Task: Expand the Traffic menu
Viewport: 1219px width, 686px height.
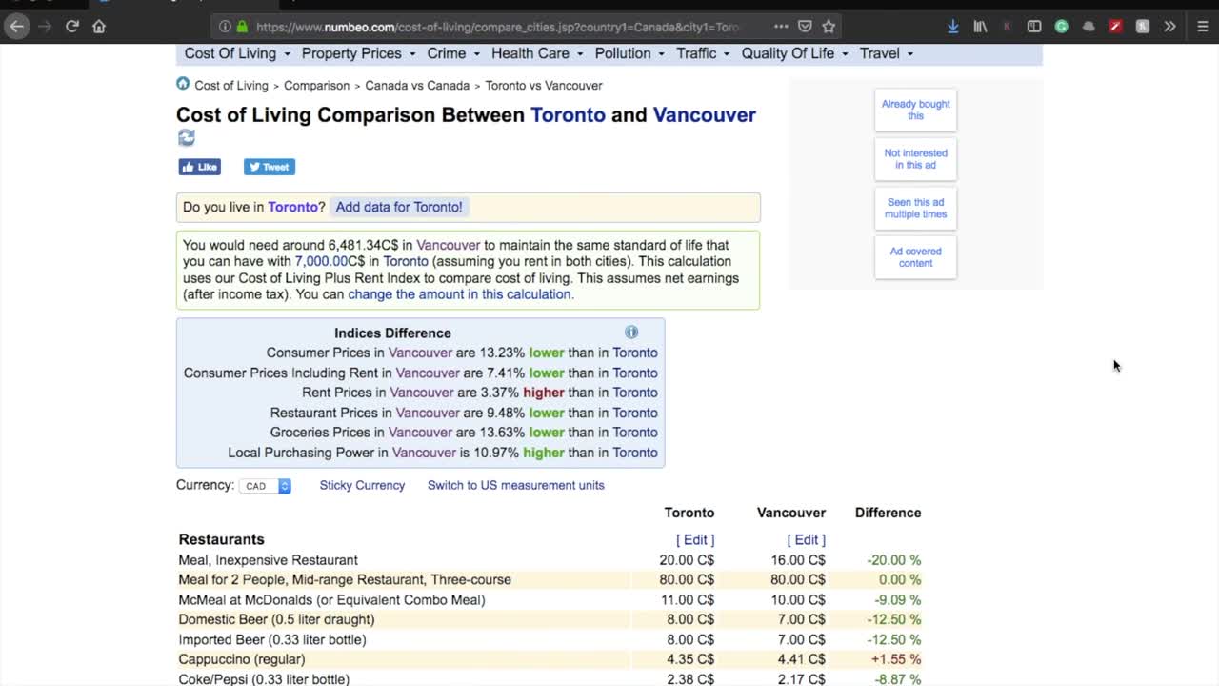Action: [703, 53]
